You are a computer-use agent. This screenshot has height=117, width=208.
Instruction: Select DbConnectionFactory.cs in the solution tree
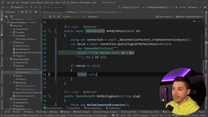coord(28,69)
